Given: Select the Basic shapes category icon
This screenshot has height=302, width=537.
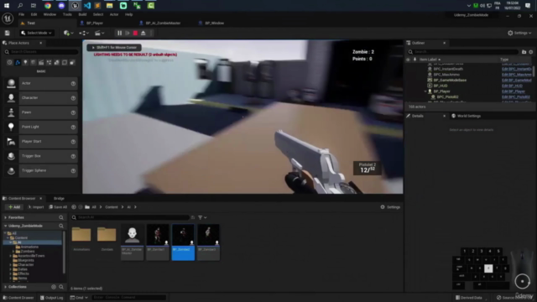Looking at the screenshot, I should (x=18, y=63).
